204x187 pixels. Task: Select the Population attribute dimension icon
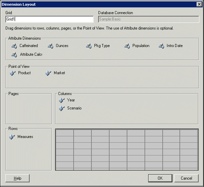pos(127,46)
